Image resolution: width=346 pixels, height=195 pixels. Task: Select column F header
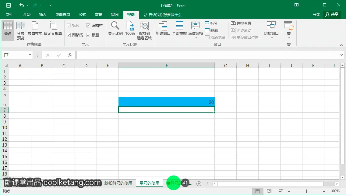(x=167, y=66)
